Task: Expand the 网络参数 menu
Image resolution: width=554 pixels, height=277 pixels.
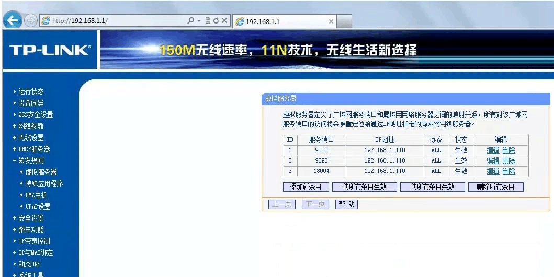Action: click(x=31, y=126)
